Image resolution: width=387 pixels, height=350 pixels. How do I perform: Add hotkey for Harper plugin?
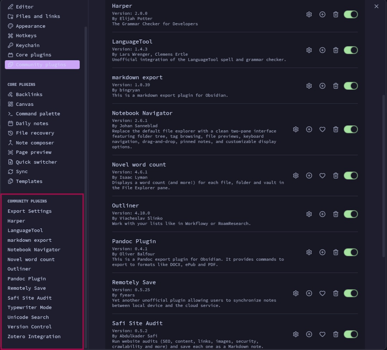(322, 15)
